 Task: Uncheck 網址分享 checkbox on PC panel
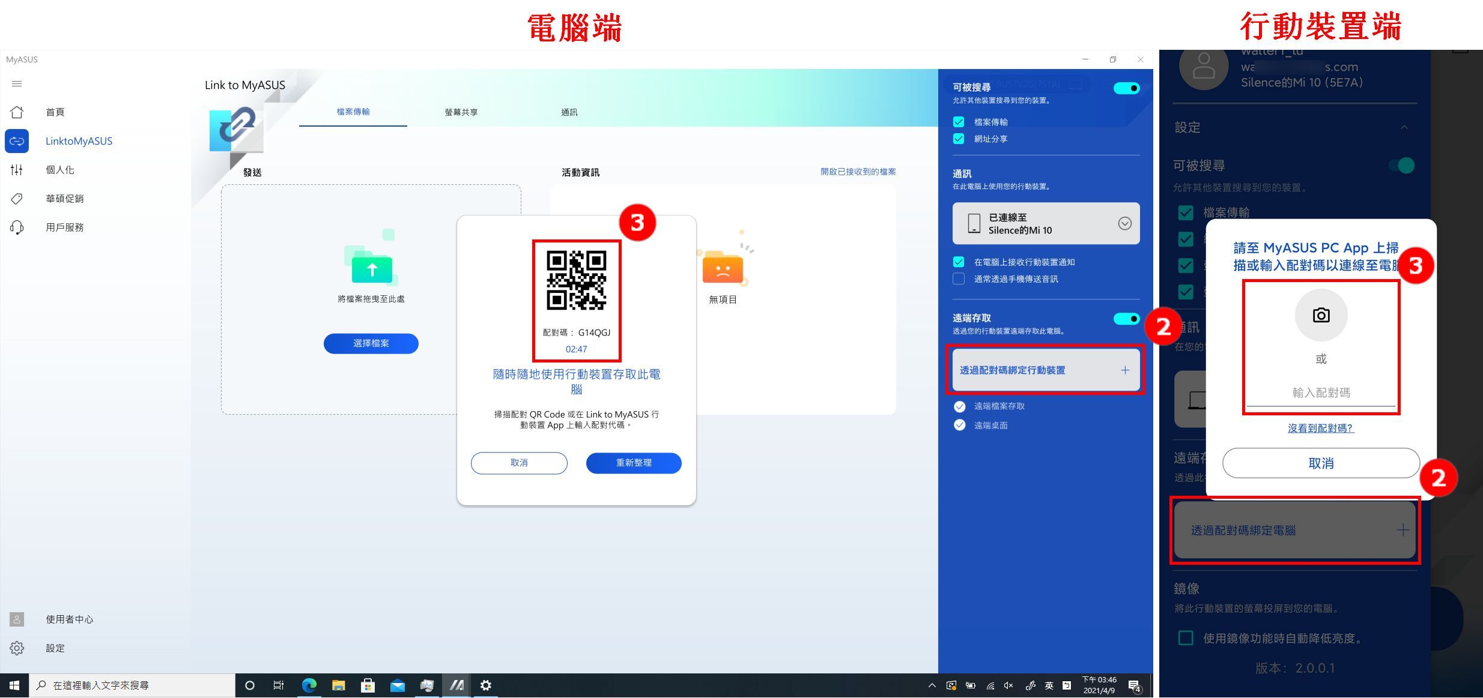click(959, 139)
